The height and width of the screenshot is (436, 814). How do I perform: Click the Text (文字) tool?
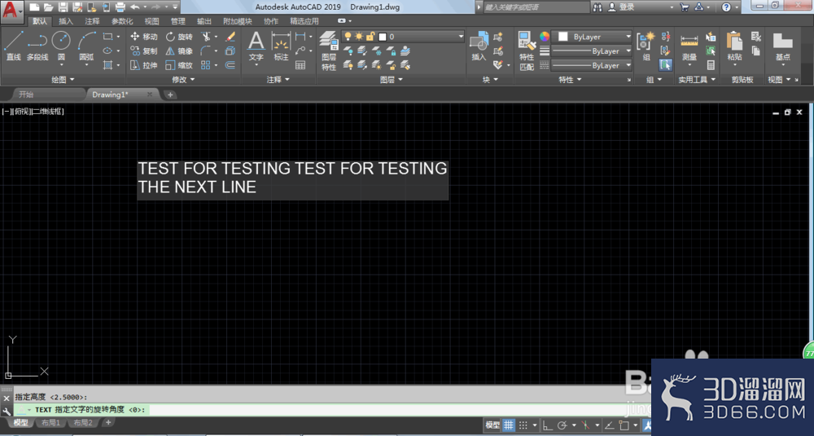tap(256, 46)
